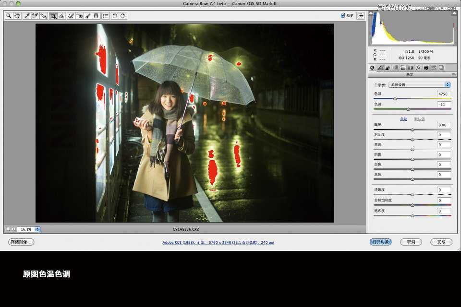461x307 pixels.
Task: Enable the Red Eye removal tool
Action: (79, 15)
